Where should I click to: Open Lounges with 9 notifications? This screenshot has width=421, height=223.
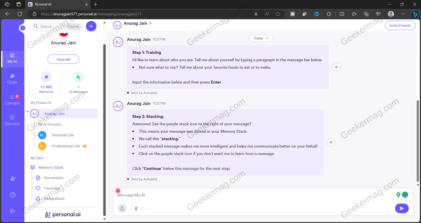[x=12, y=100]
